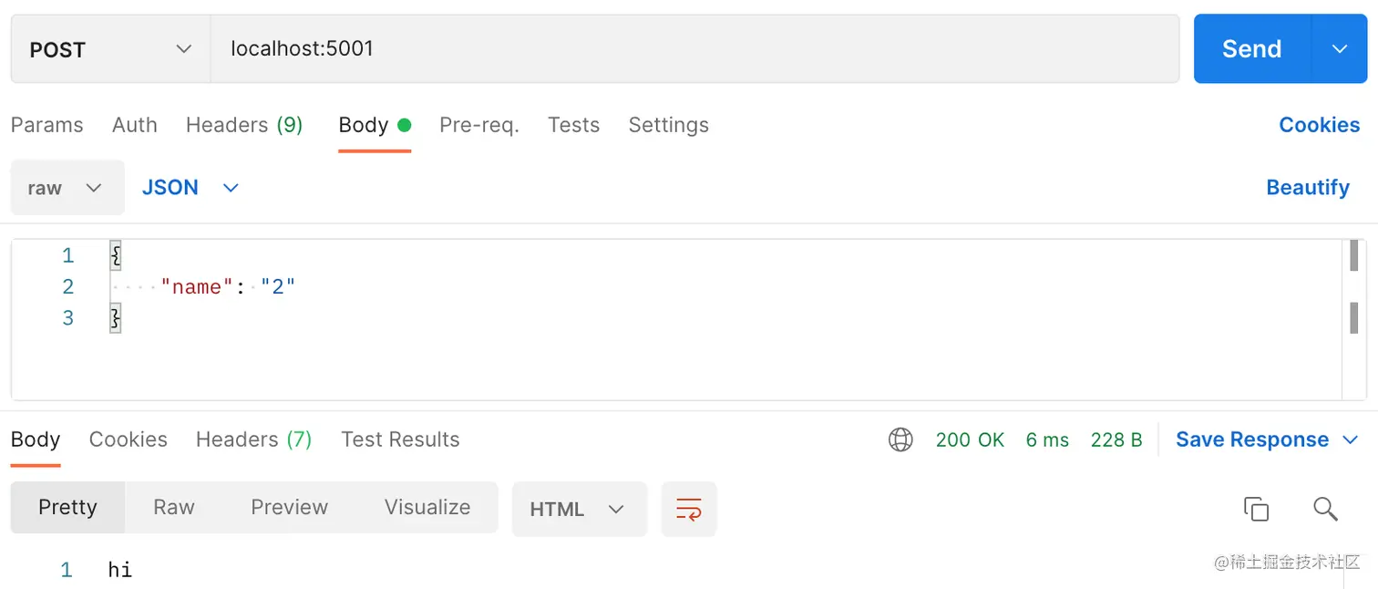
Task: Open the raw body type dropdown
Action: tap(67, 188)
